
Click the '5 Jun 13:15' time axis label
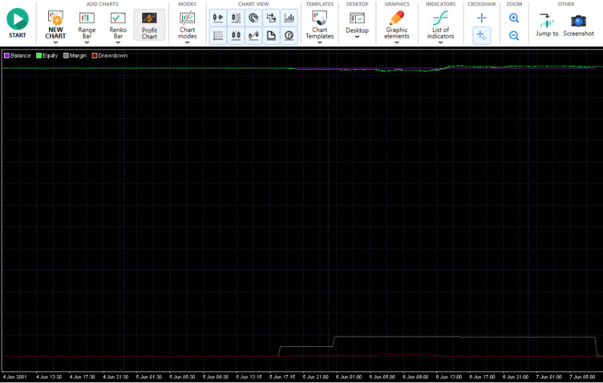pyautogui.click(x=249, y=377)
